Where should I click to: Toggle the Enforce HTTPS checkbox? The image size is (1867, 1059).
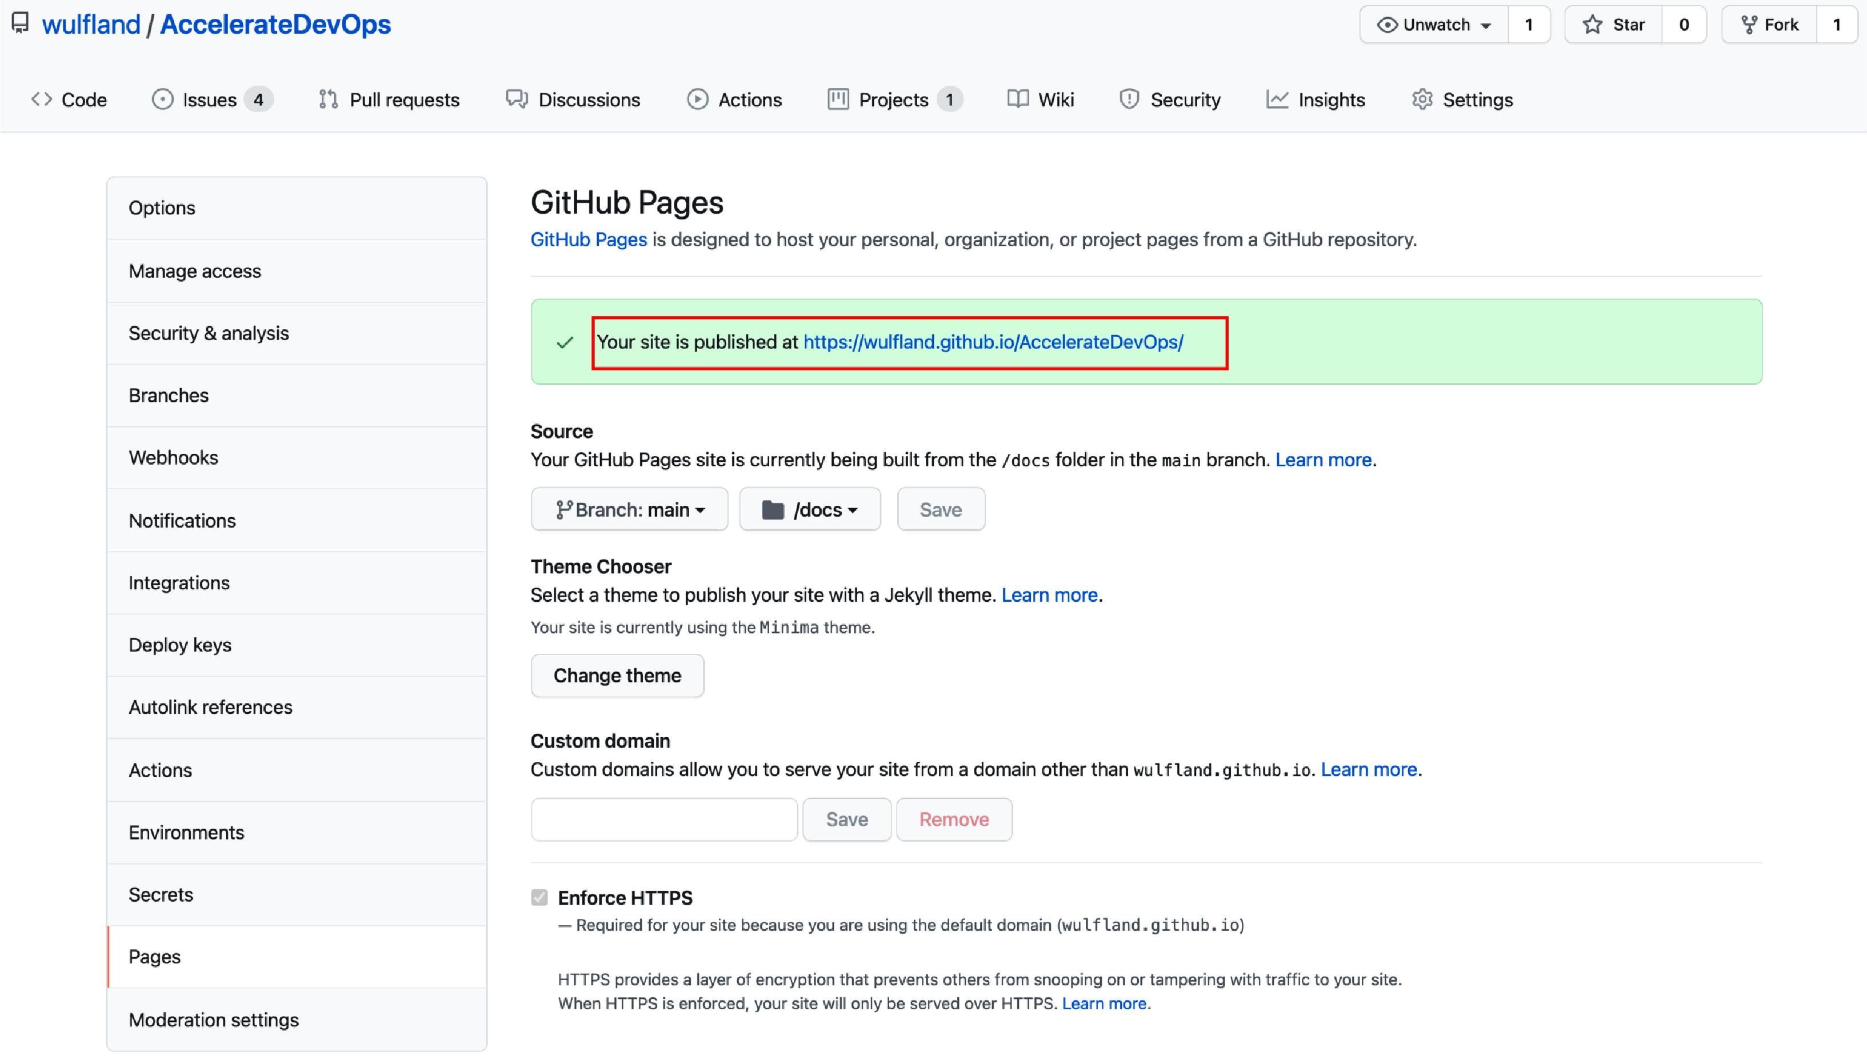pyautogui.click(x=539, y=897)
